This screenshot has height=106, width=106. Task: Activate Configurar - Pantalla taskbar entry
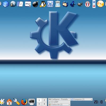point(59,99)
